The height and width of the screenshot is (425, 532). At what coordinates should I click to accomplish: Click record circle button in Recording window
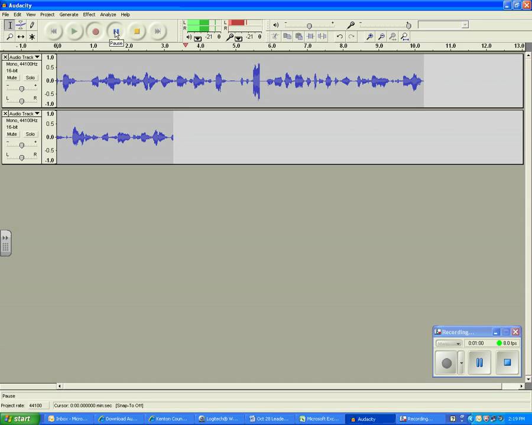click(x=446, y=363)
